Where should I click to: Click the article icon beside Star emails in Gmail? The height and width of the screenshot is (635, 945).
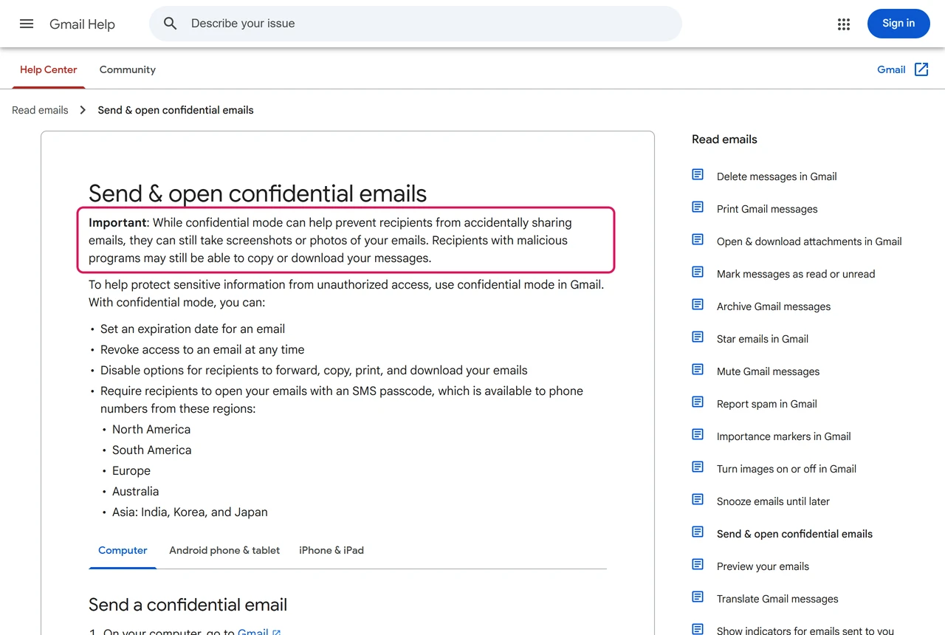[x=698, y=337]
